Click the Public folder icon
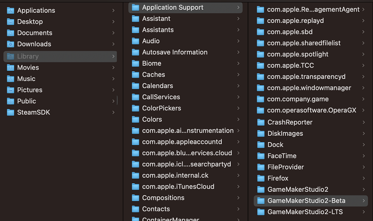 click(x=11, y=101)
